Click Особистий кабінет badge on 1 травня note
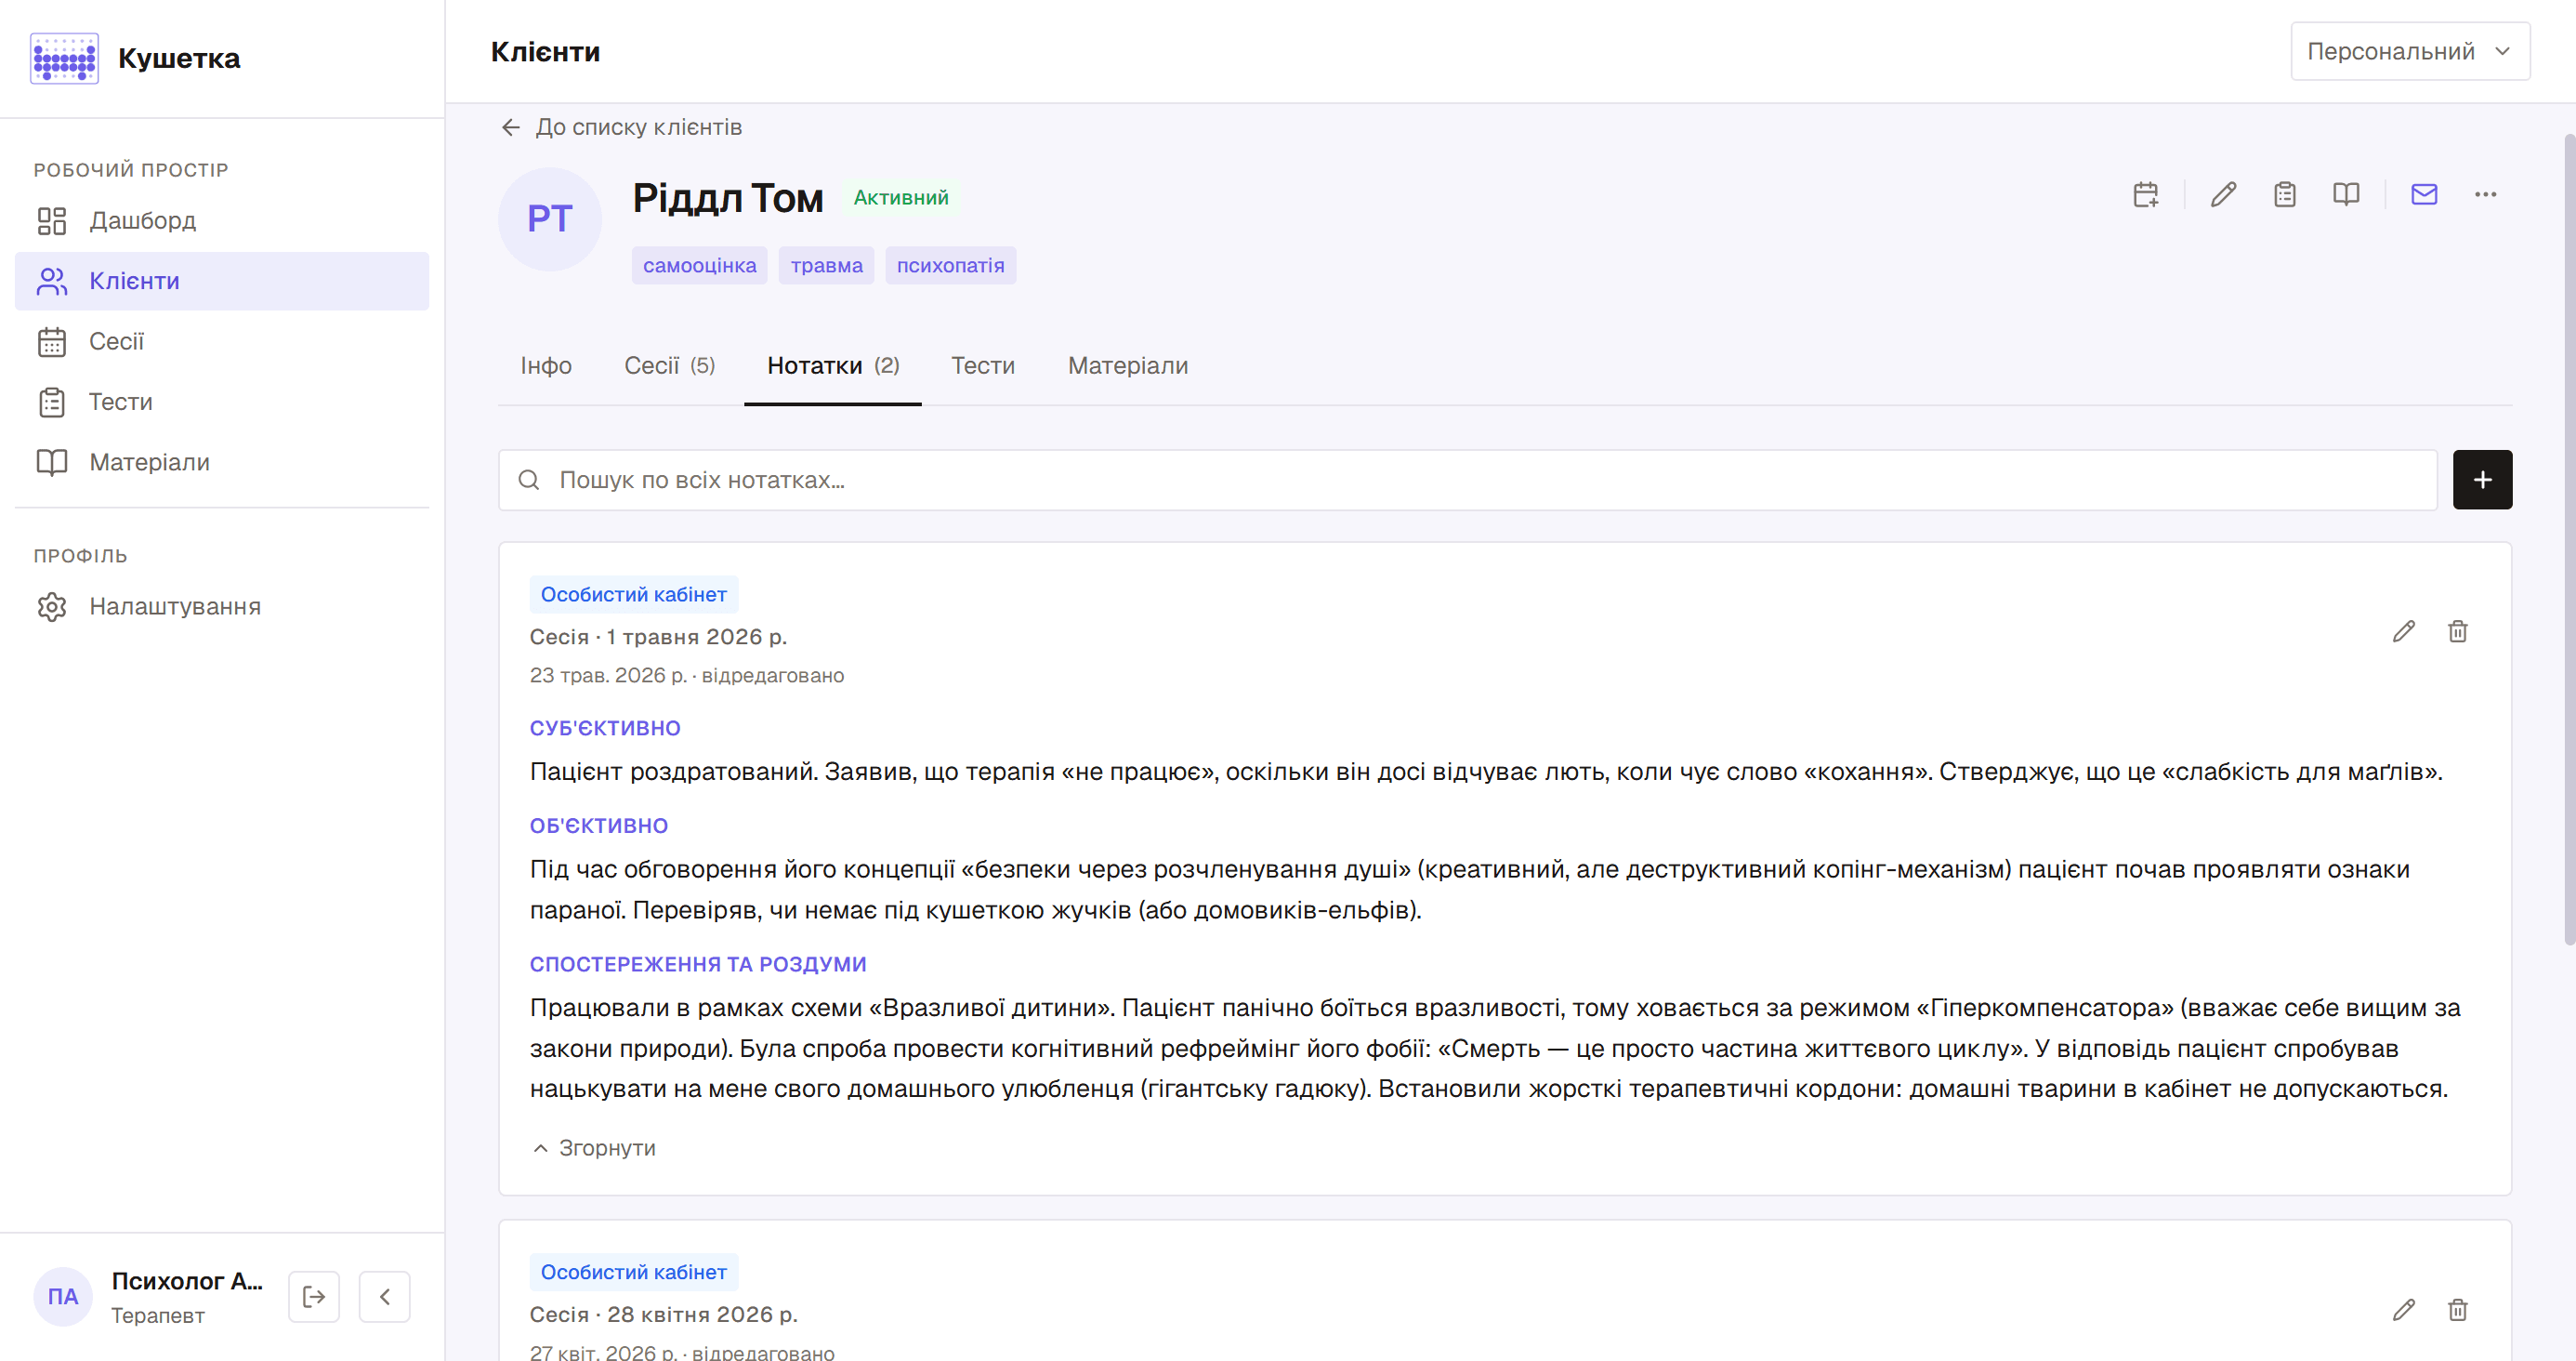This screenshot has height=1361, width=2576. (x=634, y=594)
